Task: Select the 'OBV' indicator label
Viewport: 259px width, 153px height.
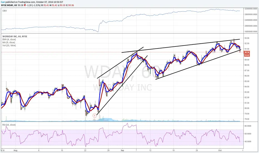Action: 5,11
